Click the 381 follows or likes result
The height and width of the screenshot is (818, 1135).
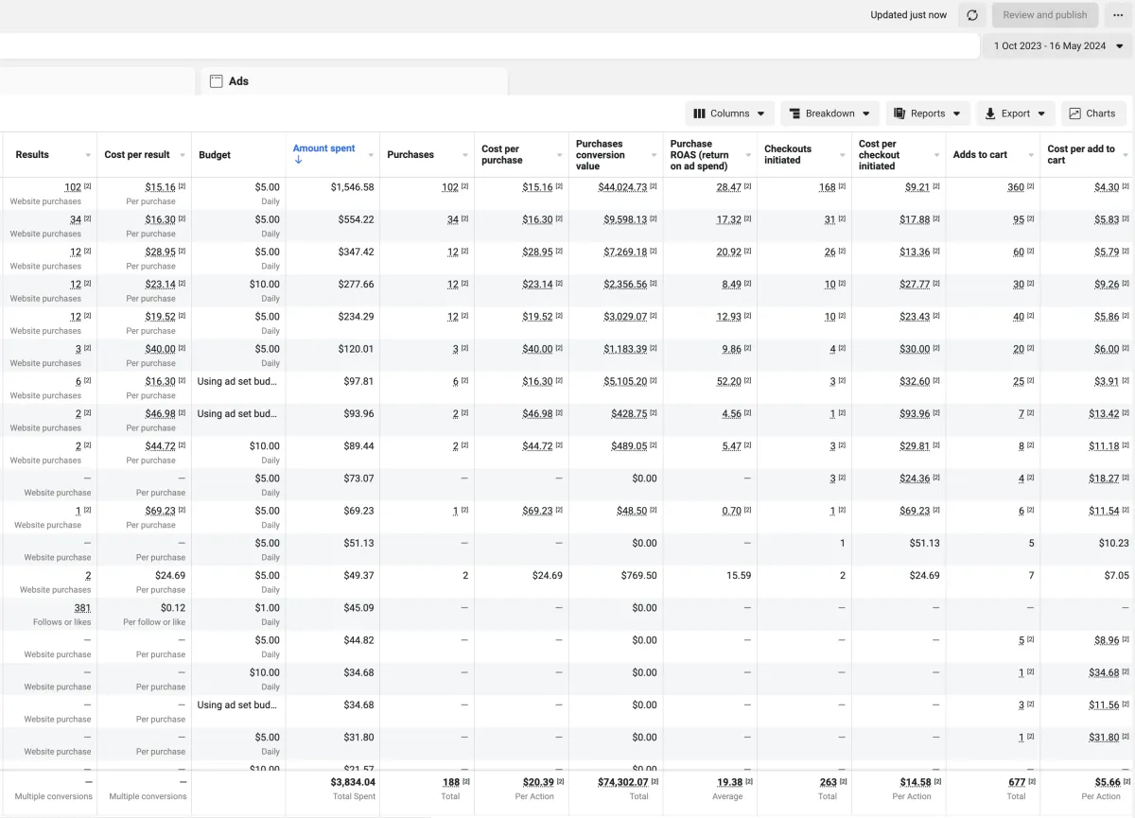tap(82, 608)
